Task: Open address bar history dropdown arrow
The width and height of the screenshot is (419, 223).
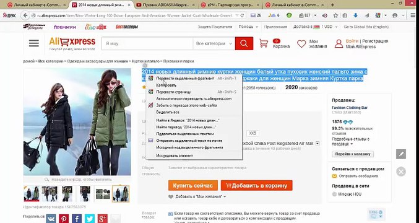Action: pyautogui.click(x=237, y=15)
